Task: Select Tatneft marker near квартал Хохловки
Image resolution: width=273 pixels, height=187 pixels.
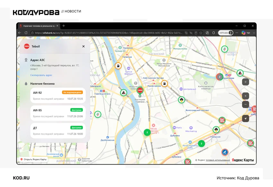Action: point(225,49)
